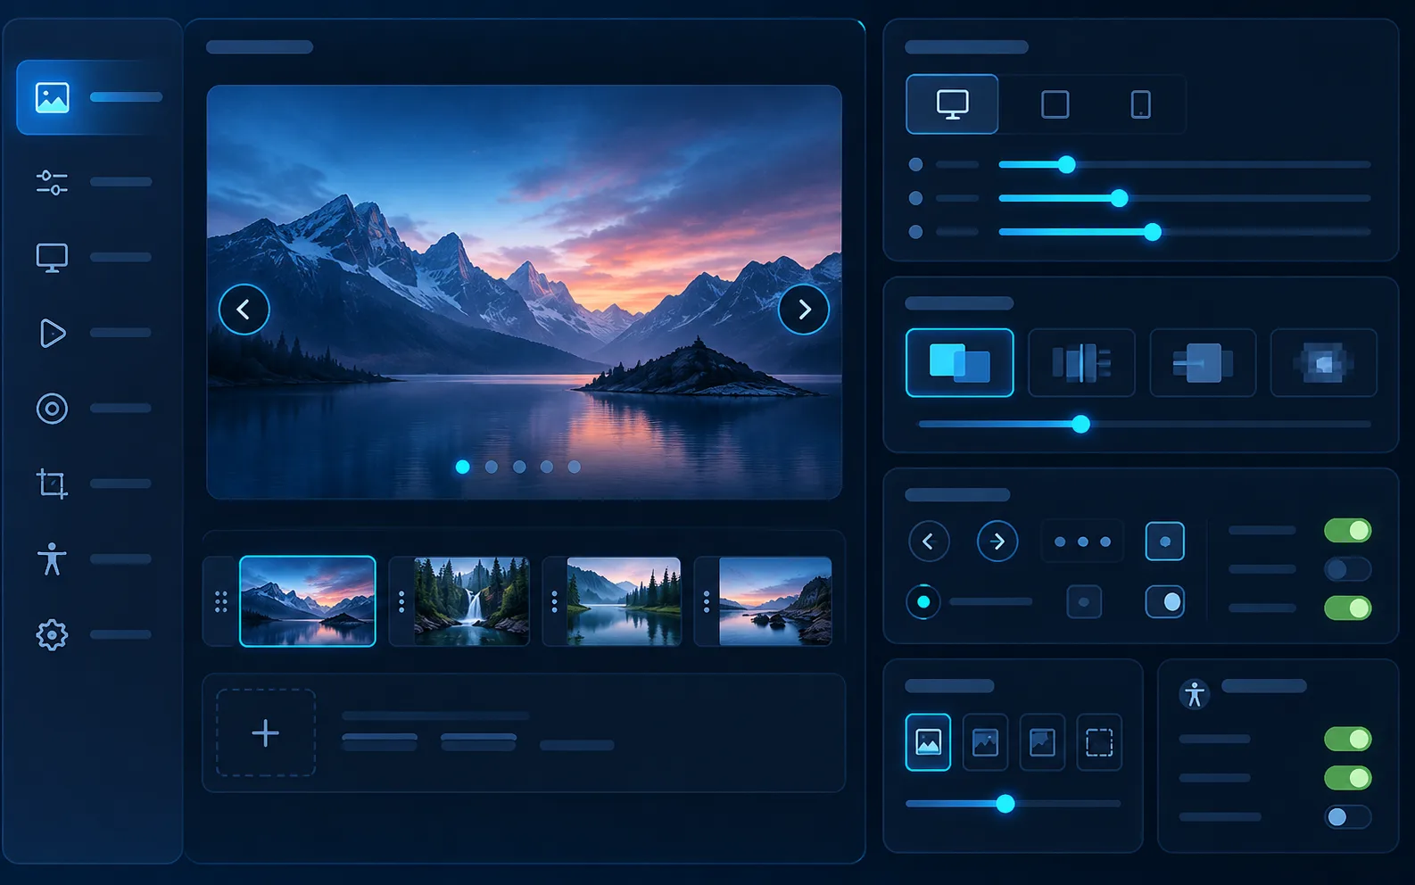Screen dimensions: 1415x885
Task: Enable the off switch in accessibility panel
Action: pyautogui.click(x=1347, y=817)
